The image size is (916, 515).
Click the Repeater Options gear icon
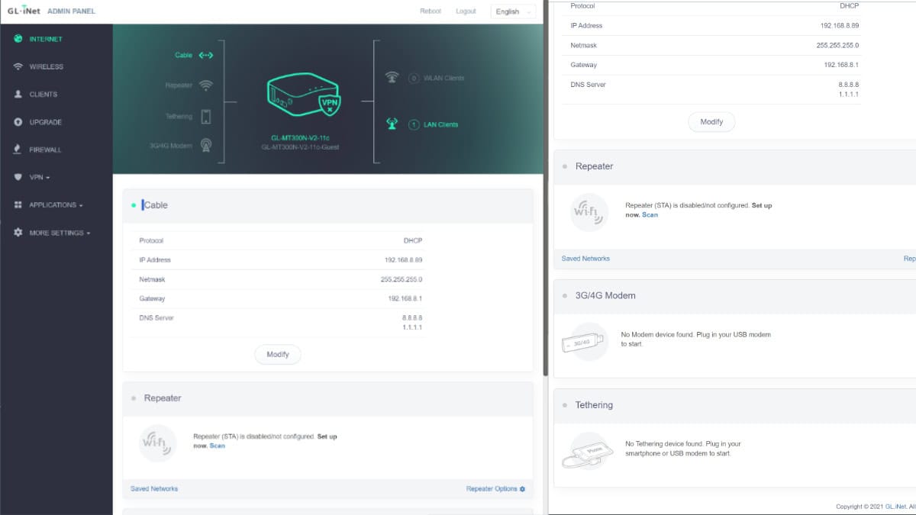tap(523, 489)
